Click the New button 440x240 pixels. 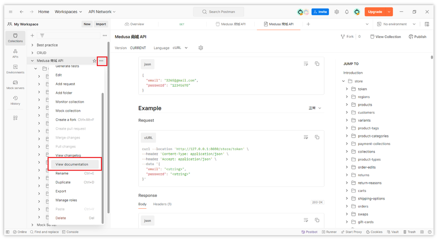[87, 24]
